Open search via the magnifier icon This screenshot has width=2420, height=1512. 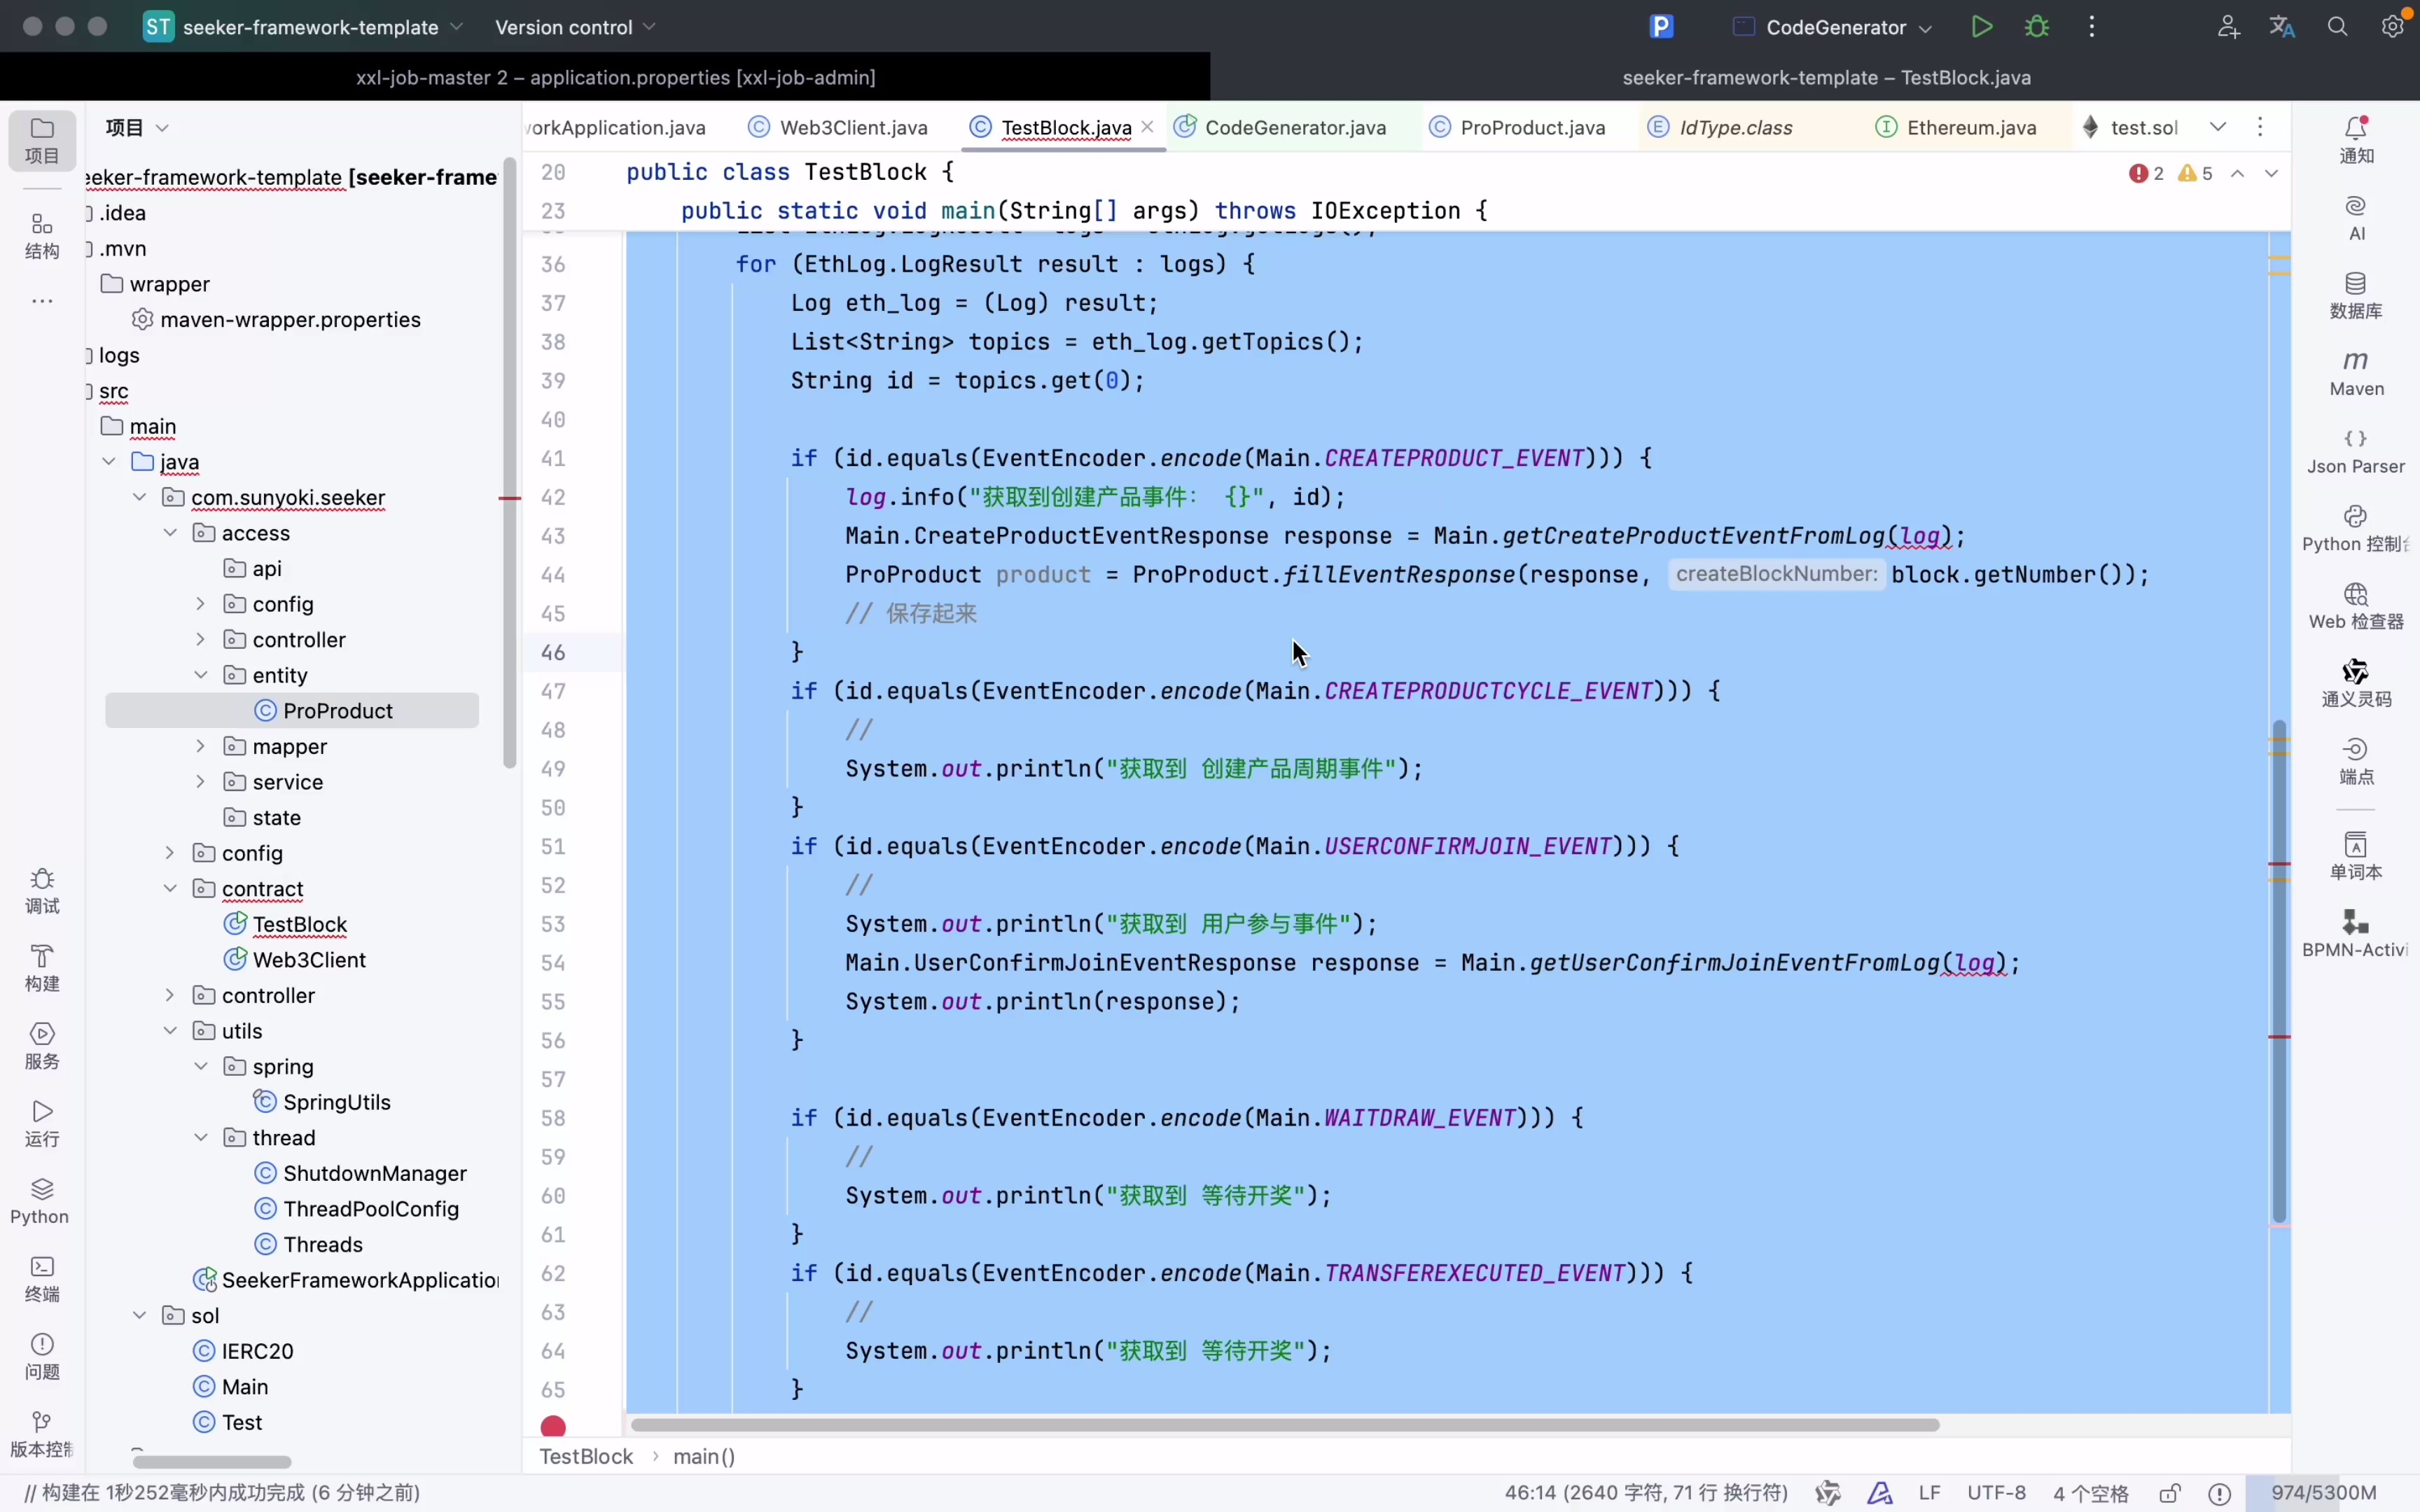pyautogui.click(x=2337, y=27)
